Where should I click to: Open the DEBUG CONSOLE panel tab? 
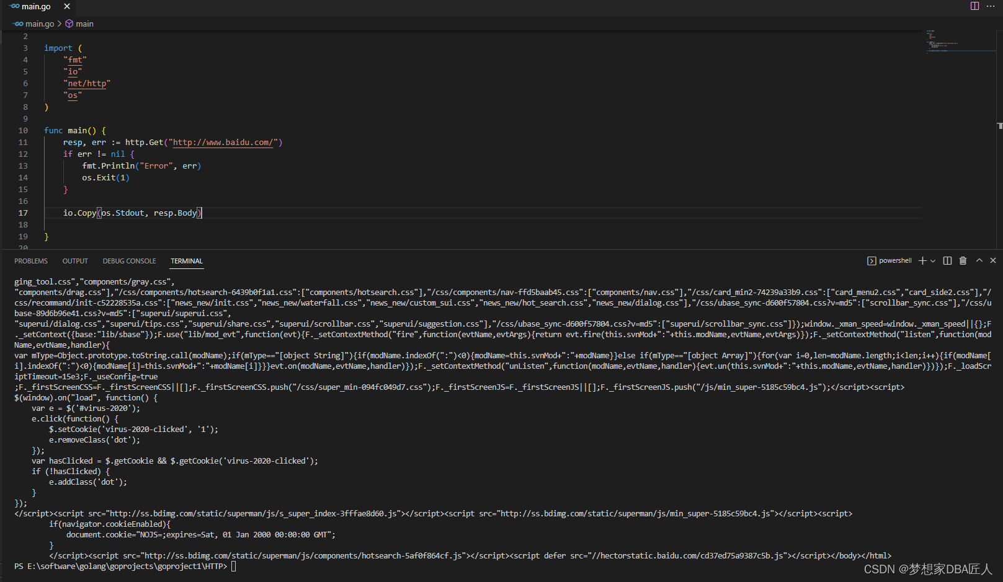(129, 261)
